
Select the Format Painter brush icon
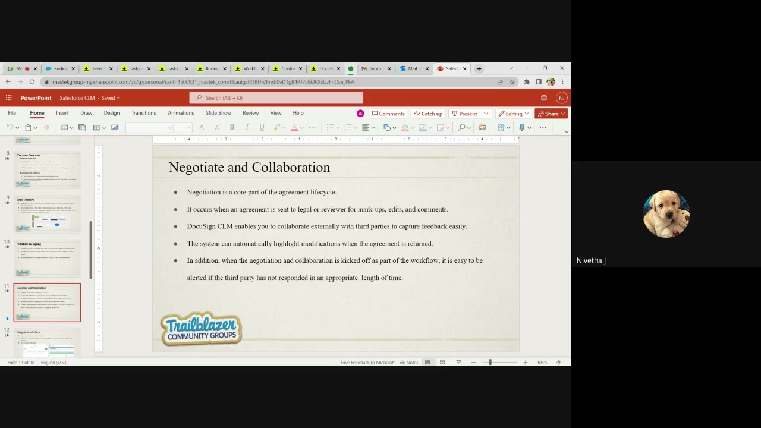[46, 127]
